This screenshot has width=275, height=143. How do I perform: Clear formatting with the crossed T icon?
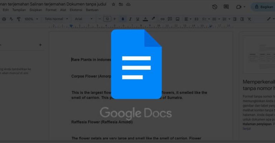coord(249,19)
